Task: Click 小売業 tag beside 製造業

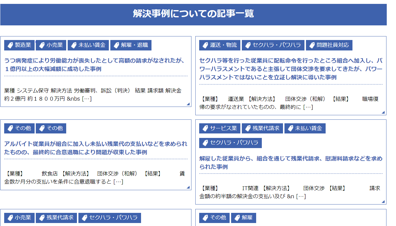Action: pyautogui.click(x=51, y=45)
